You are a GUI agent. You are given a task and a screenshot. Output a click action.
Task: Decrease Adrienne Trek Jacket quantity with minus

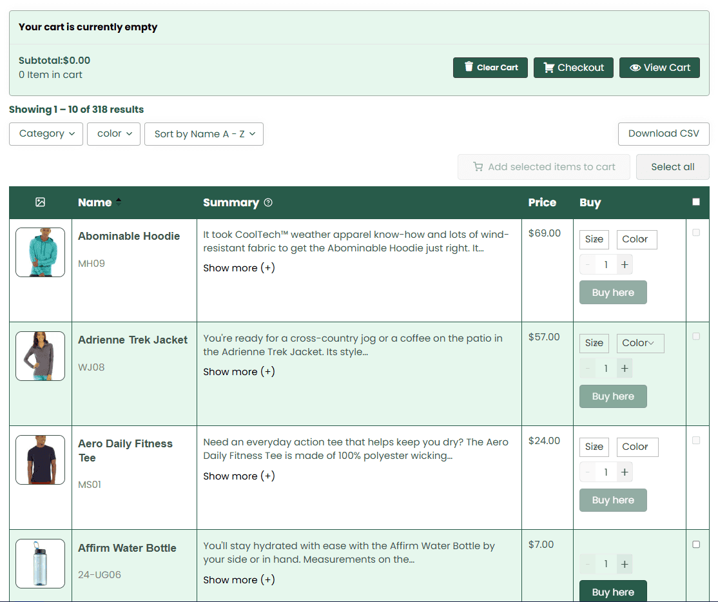pos(587,369)
